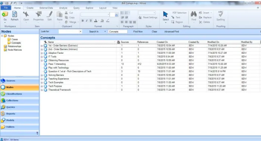The width and height of the screenshot is (261, 141).
Task: Click the Refresh icon
Action: click(x=15, y=14)
